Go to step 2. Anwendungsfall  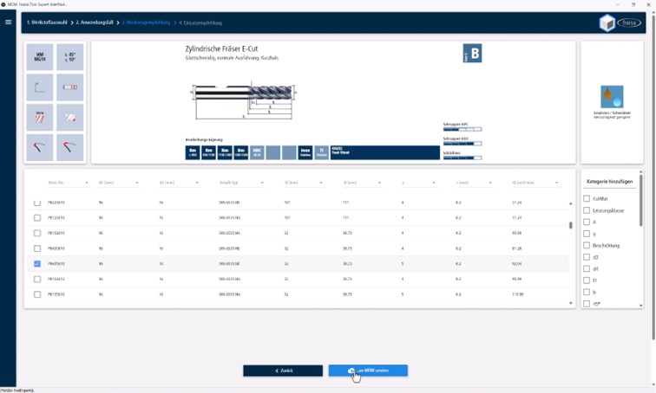coord(95,23)
